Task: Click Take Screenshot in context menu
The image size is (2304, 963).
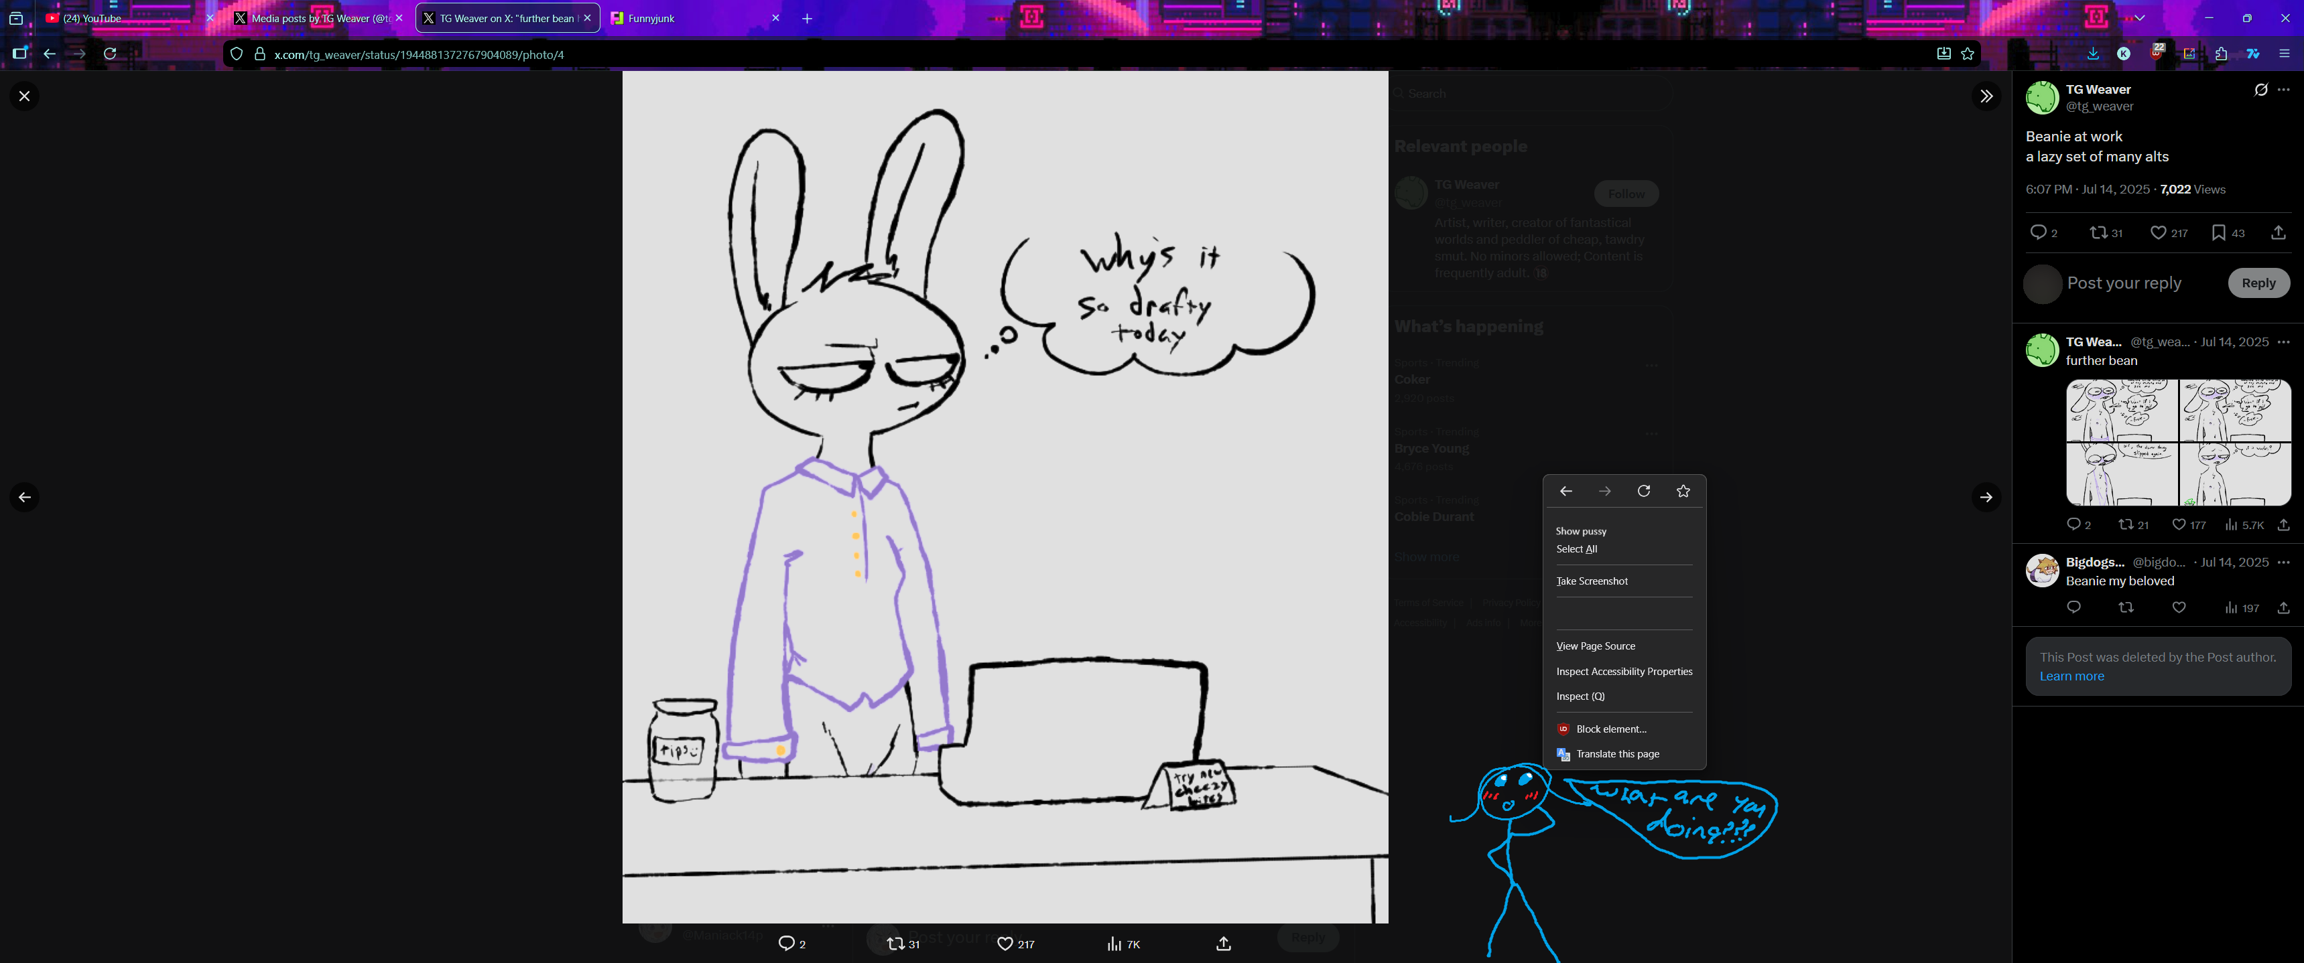Action: tap(1592, 581)
